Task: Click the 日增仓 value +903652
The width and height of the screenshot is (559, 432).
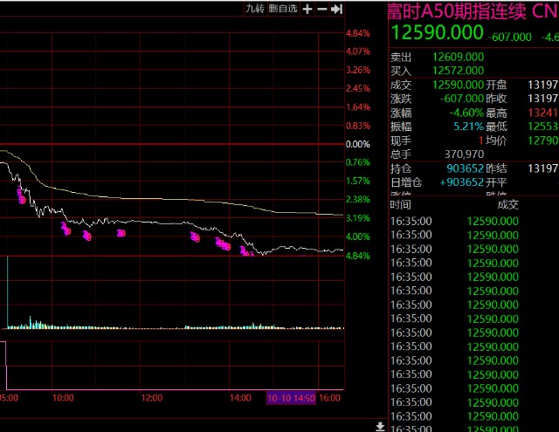Action: coord(462,182)
